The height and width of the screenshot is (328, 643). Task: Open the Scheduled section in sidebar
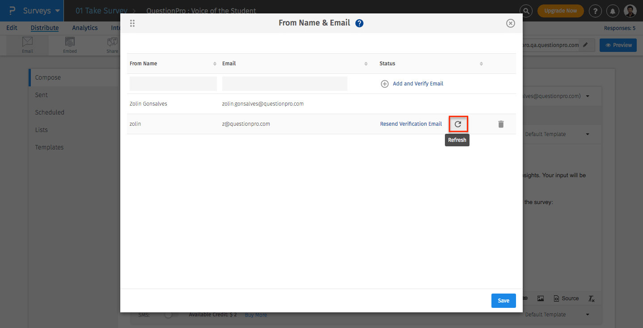50,112
